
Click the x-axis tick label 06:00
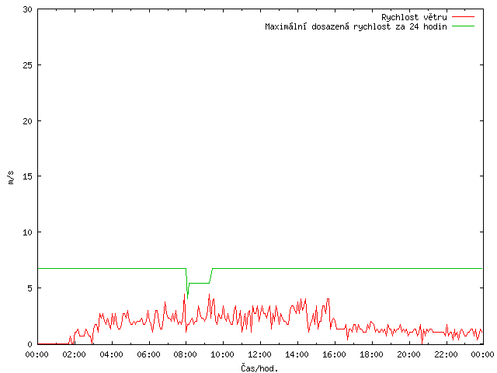(148, 354)
